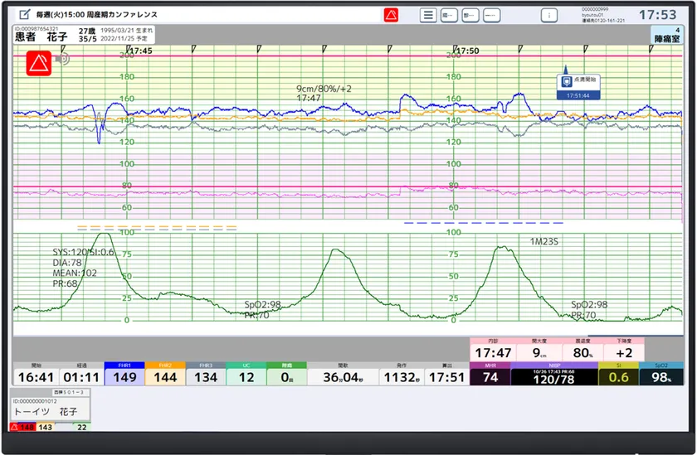Select the FHR1 value tile showing 149

coord(124,377)
